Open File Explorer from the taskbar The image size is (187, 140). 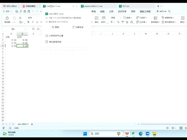coord(154,134)
